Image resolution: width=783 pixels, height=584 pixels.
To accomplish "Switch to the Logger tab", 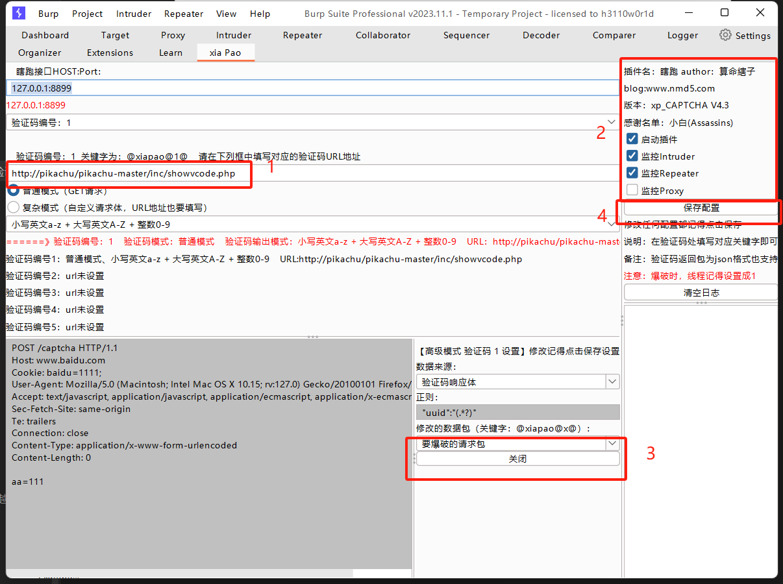I will click(x=682, y=35).
